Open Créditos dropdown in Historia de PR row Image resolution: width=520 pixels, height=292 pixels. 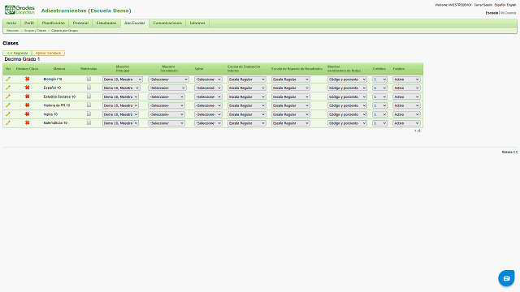pos(379,105)
